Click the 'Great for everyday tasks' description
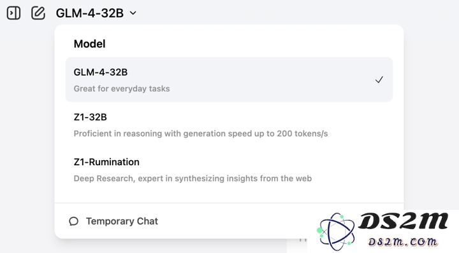 click(122, 89)
